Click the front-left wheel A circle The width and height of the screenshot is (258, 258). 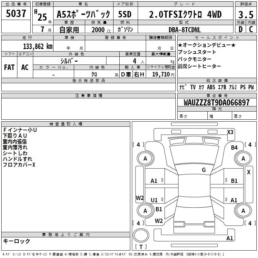[x=145, y=158]
